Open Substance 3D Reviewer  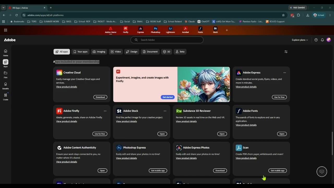click(x=222, y=134)
